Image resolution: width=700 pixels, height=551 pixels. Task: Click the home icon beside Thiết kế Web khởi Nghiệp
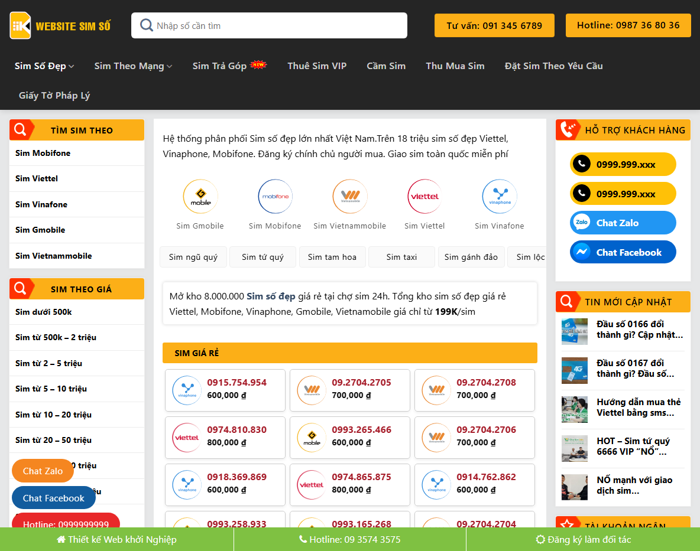(61, 539)
